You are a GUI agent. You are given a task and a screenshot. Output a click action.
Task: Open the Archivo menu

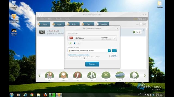(x=42, y=19)
